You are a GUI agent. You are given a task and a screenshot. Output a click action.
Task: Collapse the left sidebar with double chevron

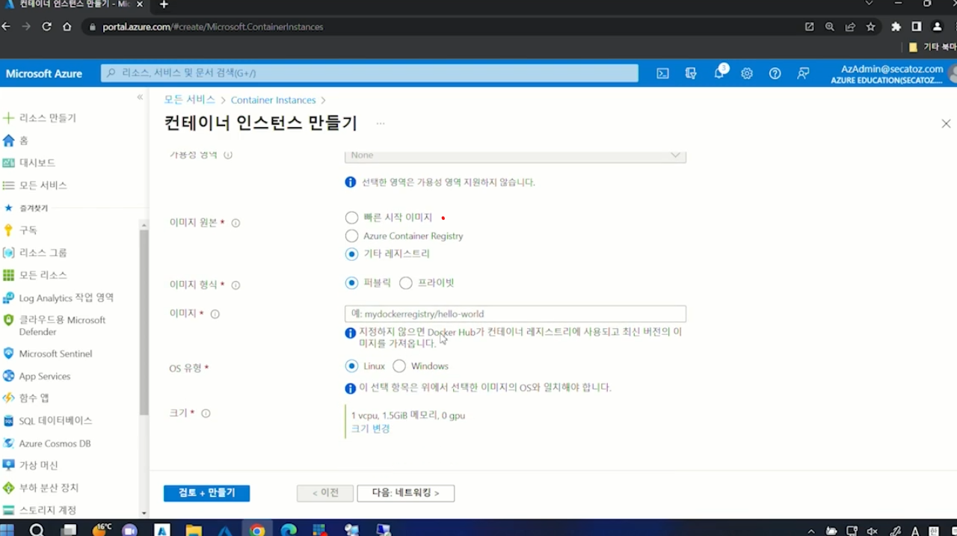(140, 97)
